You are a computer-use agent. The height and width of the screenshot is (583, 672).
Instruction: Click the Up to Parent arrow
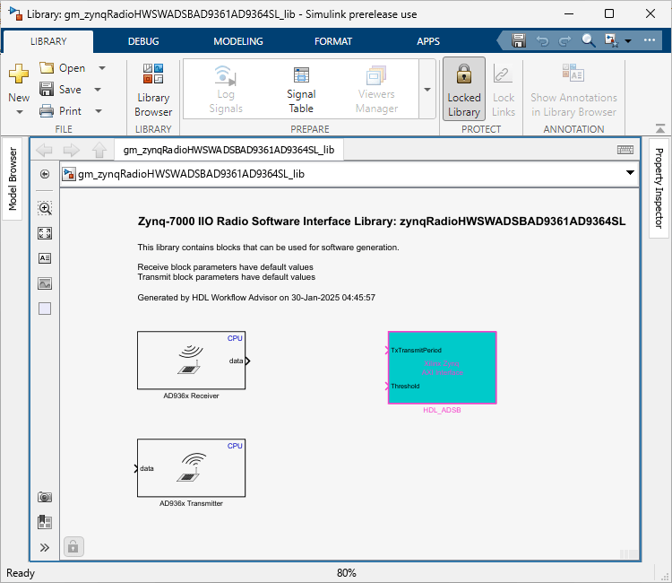[99, 150]
